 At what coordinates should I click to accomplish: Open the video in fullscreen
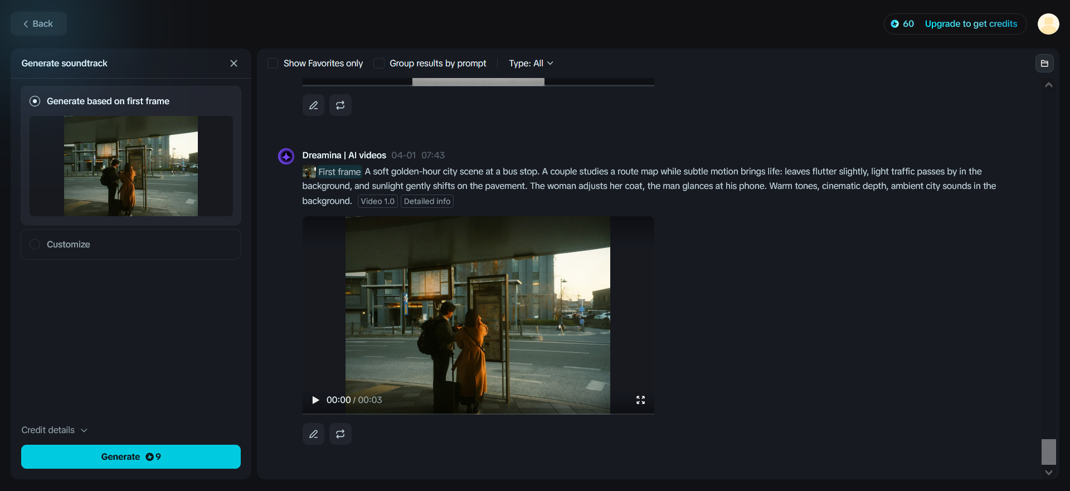[641, 400]
